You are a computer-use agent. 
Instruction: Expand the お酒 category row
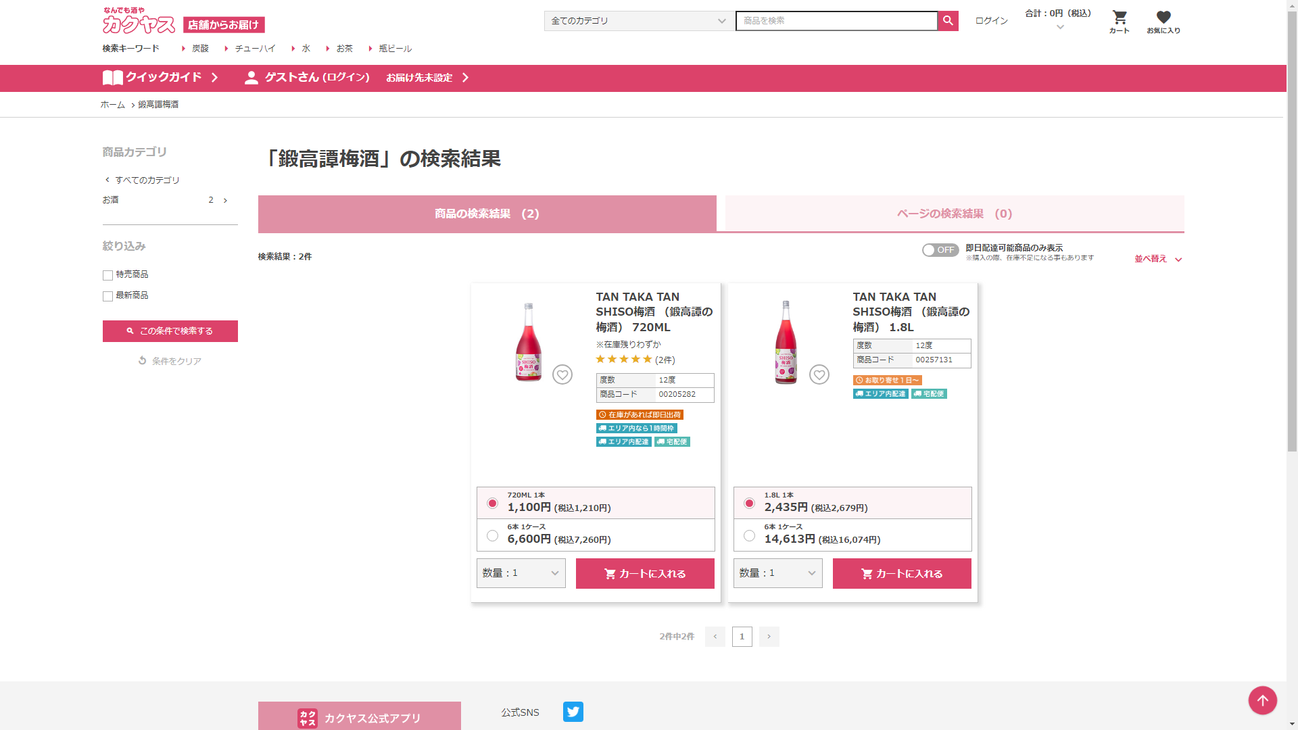point(166,200)
